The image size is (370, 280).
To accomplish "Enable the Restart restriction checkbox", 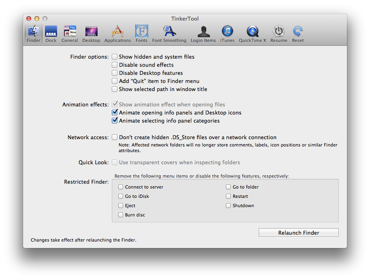I will (228, 196).
